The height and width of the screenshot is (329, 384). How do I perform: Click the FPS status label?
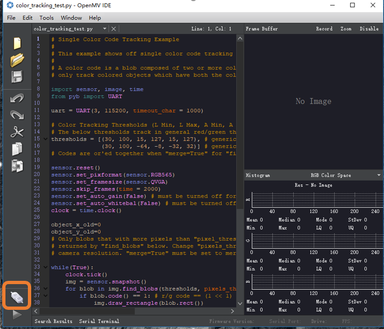point(347,321)
